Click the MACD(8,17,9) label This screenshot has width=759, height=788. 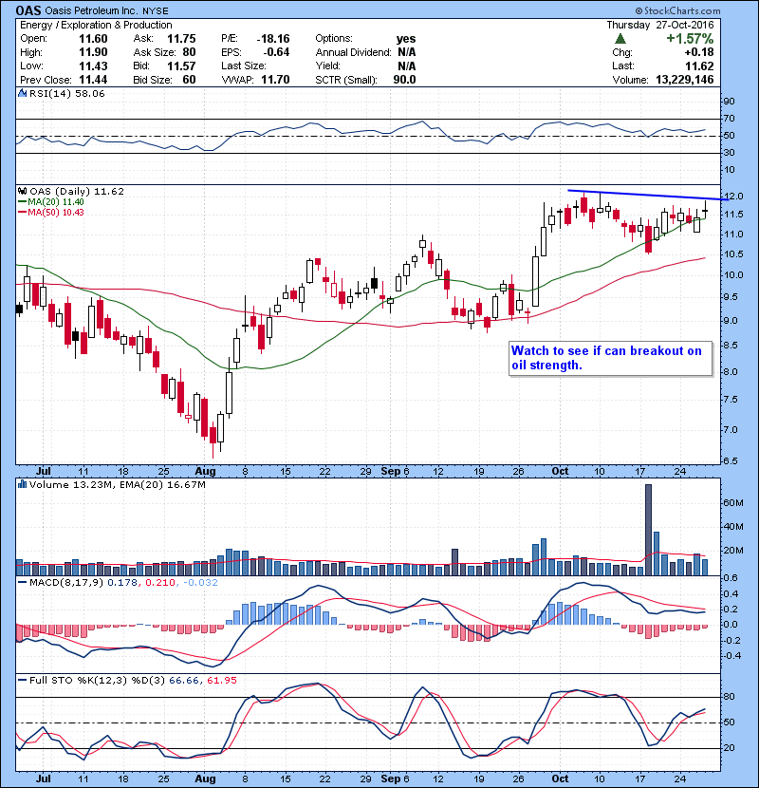coord(65,583)
